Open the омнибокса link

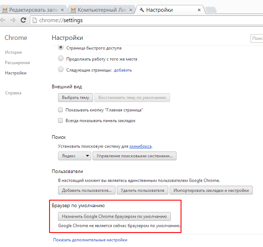click(140, 146)
